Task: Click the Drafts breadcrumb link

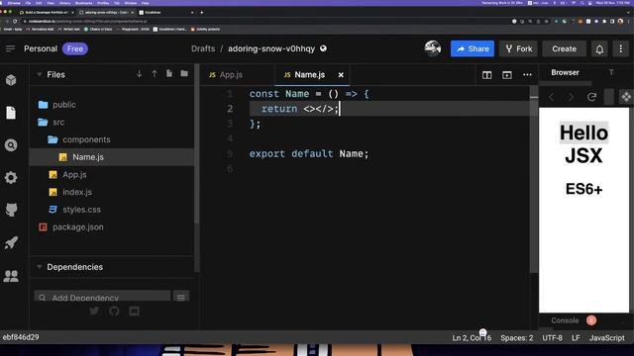Action: 203,48
